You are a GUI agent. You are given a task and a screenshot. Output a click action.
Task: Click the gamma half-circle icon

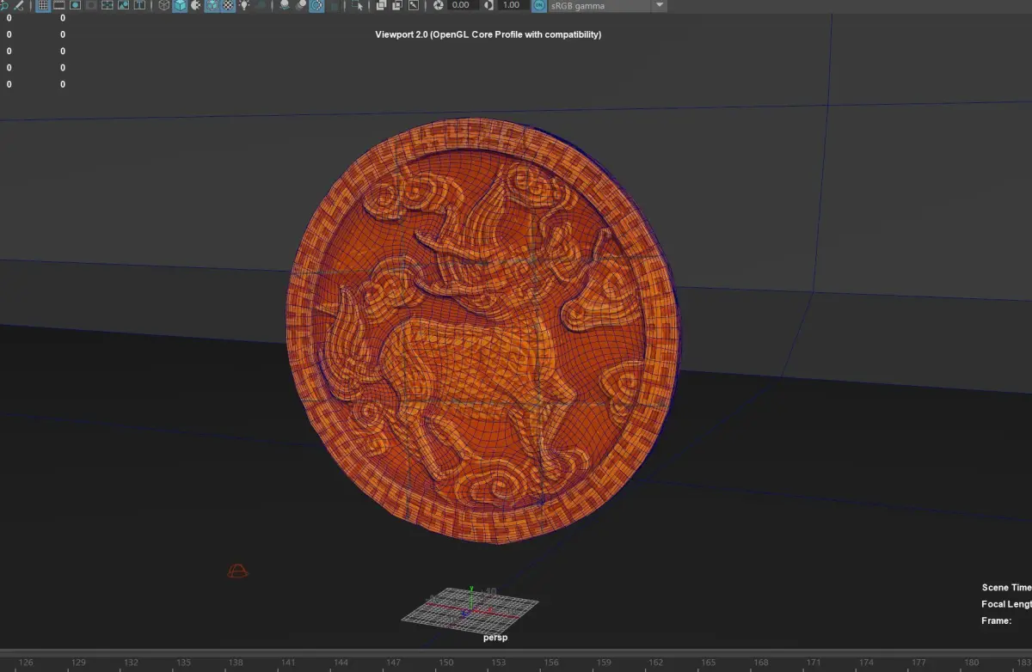point(488,5)
